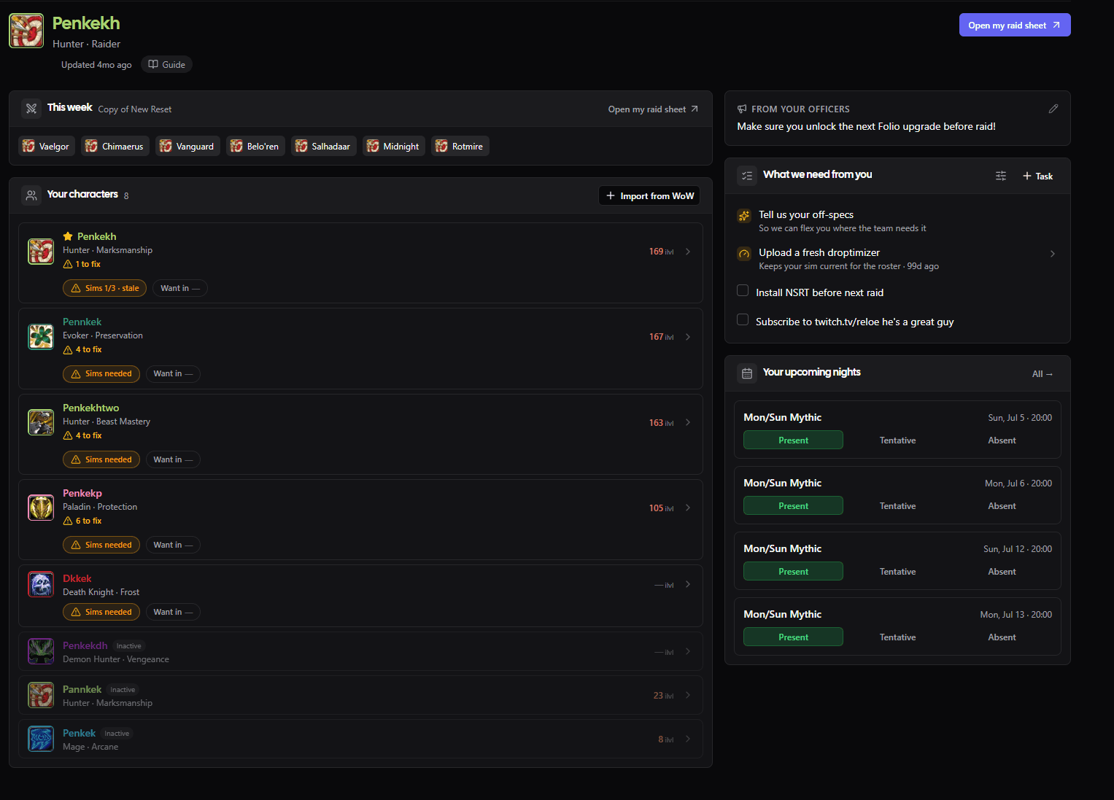Click Pannkek inactive Hunter portrait
The image size is (1114, 800).
pos(41,695)
